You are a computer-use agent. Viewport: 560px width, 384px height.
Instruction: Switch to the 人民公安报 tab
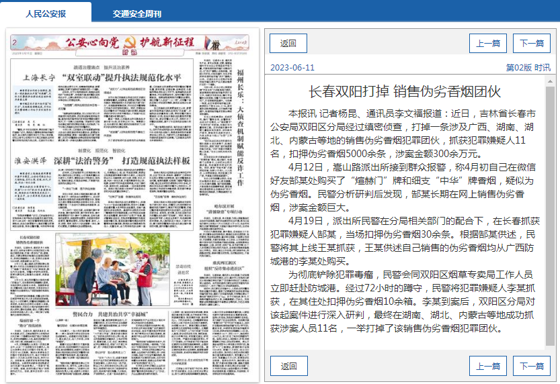tap(46, 13)
